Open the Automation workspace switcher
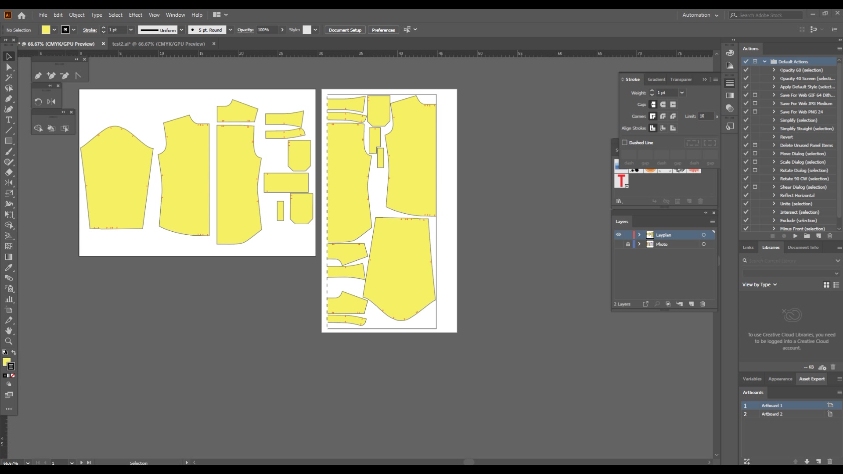Image resolution: width=843 pixels, height=474 pixels. 700,14
